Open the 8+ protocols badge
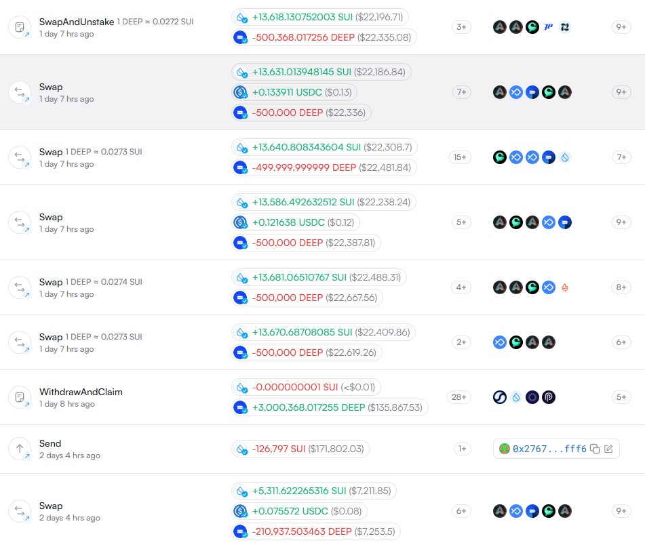The width and height of the screenshot is (645, 547). click(621, 287)
